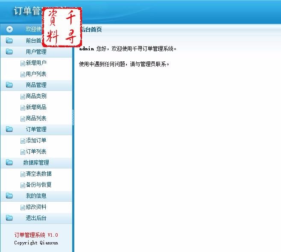
Task: Click the 使用中遇到任何问题 help message
Action: [124, 64]
